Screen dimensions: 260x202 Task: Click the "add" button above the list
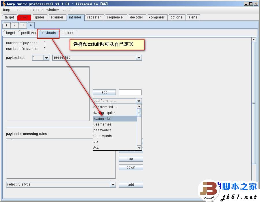[104, 92]
